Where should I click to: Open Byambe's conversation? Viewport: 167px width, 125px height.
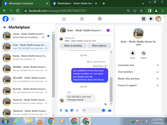pyautogui.click(x=26, y=91)
